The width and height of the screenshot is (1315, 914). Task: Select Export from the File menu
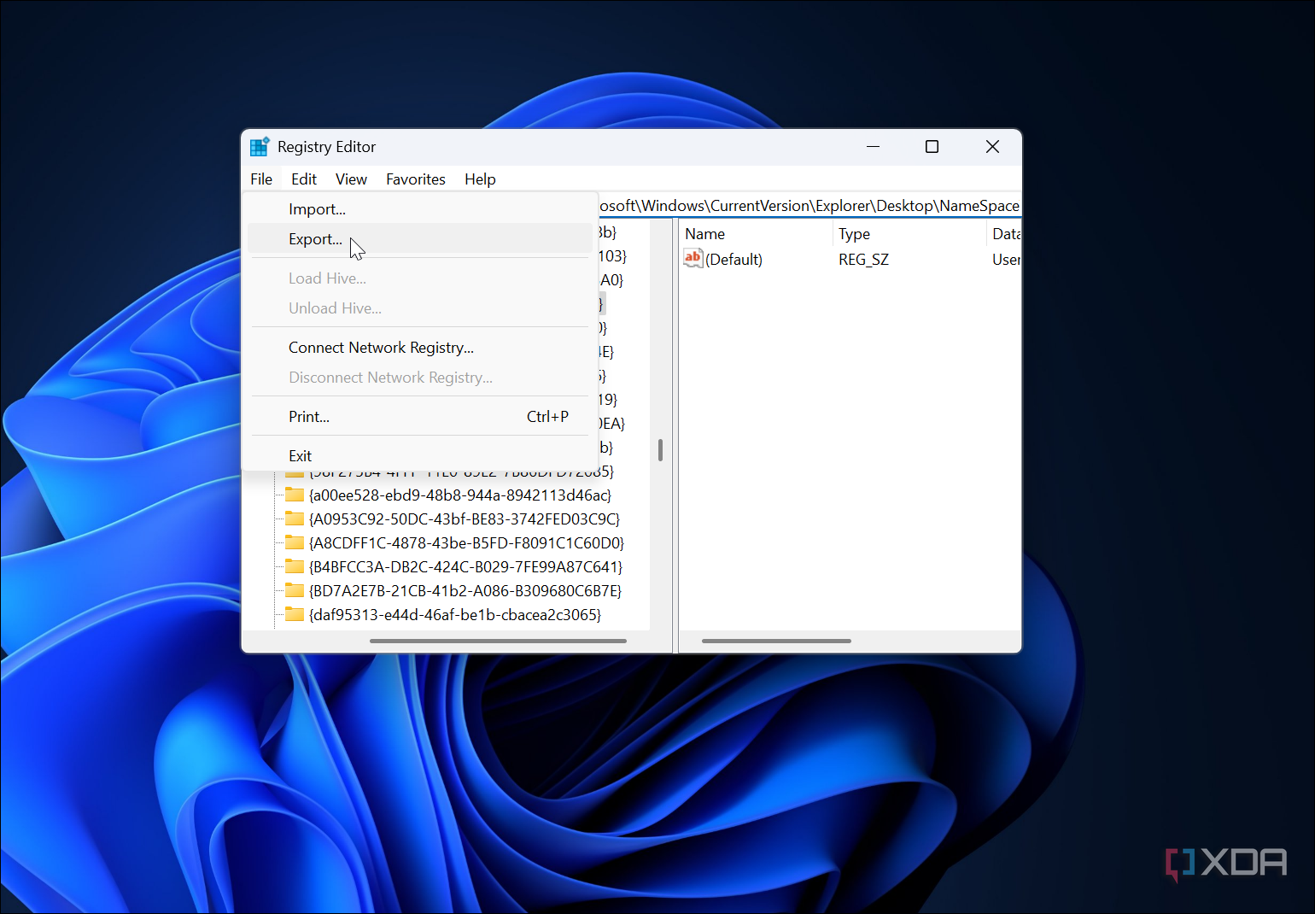pos(315,239)
